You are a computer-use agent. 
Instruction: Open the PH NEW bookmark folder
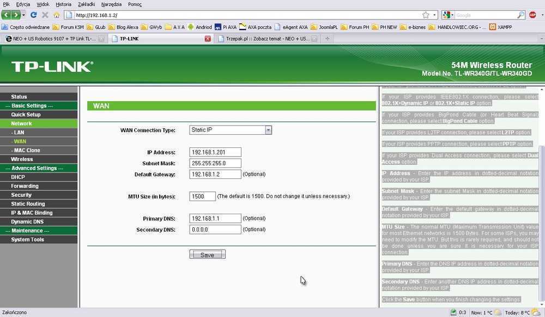pyautogui.click(x=384, y=27)
